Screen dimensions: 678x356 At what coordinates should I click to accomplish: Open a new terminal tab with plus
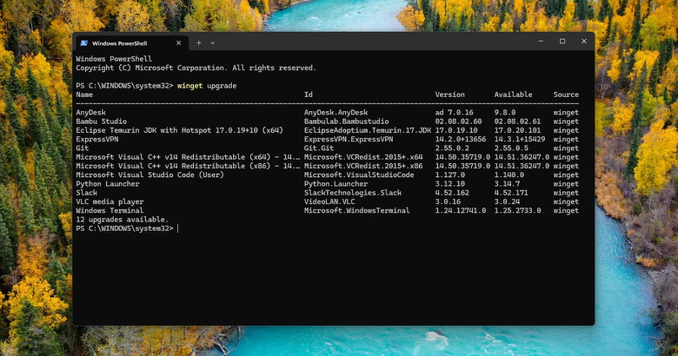pyautogui.click(x=198, y=43)
